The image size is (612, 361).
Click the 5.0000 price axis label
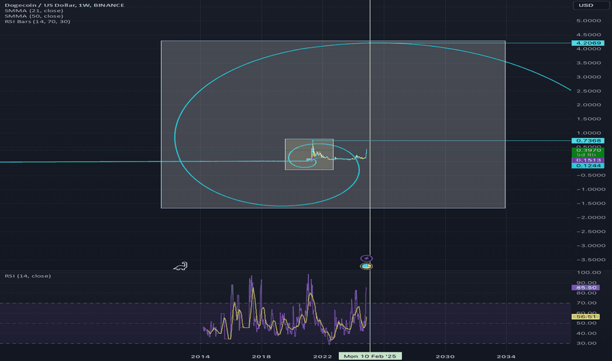point(588,21)
